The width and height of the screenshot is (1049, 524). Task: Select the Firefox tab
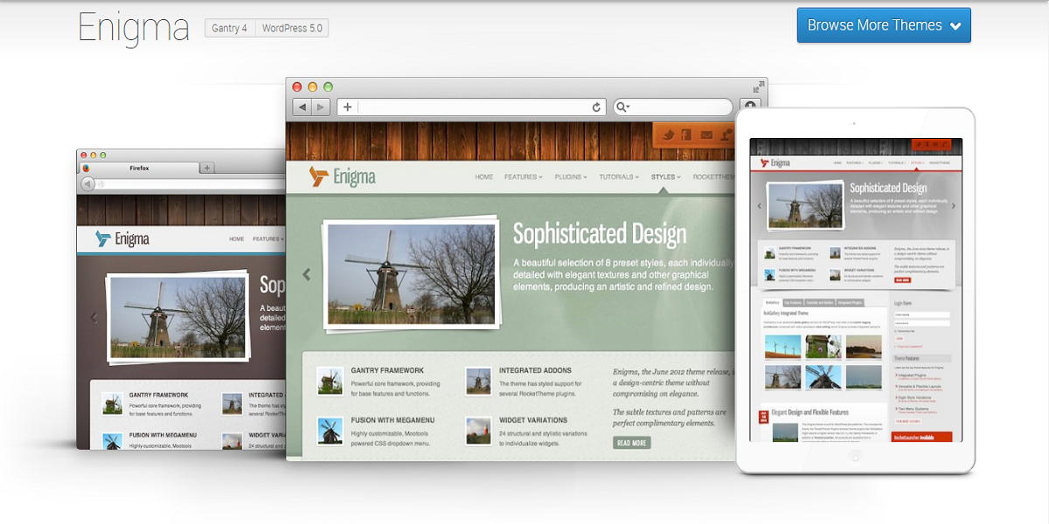139,168
